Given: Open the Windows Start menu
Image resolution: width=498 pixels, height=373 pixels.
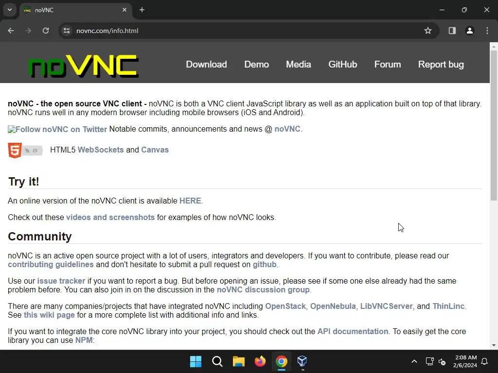Looking at the screenshot, I should pyautogui.click(x=196, y=361).
